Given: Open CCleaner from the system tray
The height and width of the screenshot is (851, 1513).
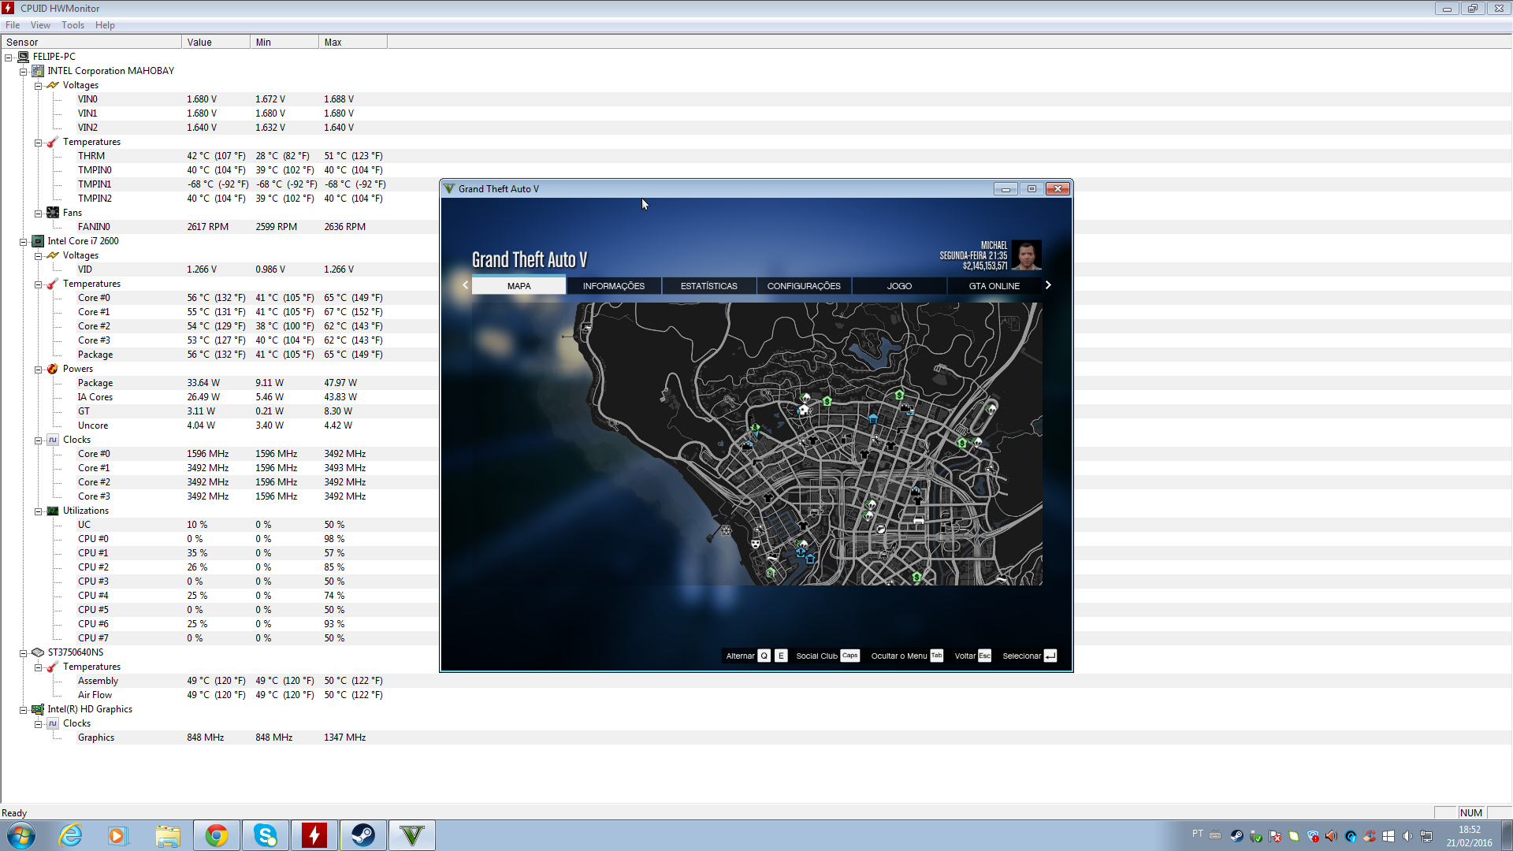Looking at the screenshot, I should (x=1370, y=836).
